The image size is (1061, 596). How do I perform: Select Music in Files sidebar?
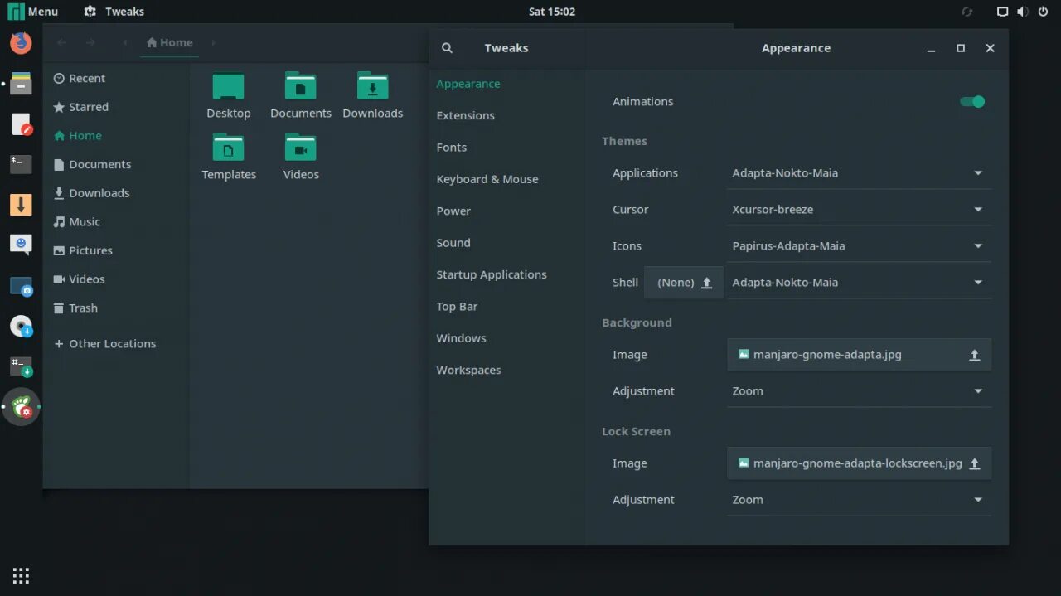click(116, 222)
